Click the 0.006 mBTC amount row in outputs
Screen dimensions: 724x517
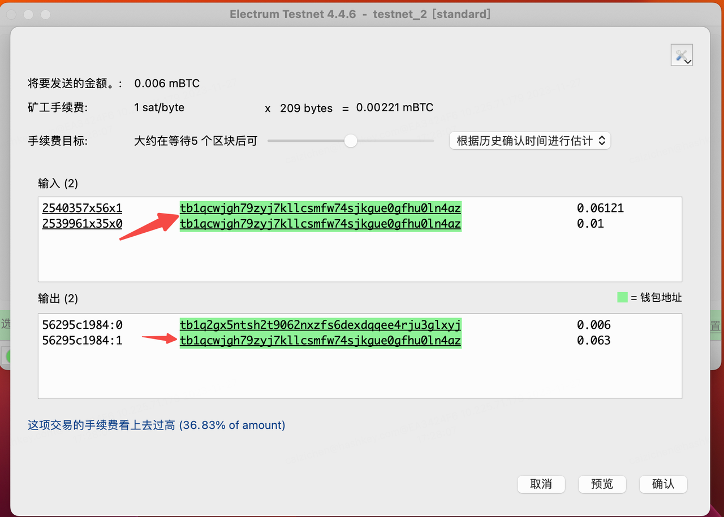click(593, 325)
